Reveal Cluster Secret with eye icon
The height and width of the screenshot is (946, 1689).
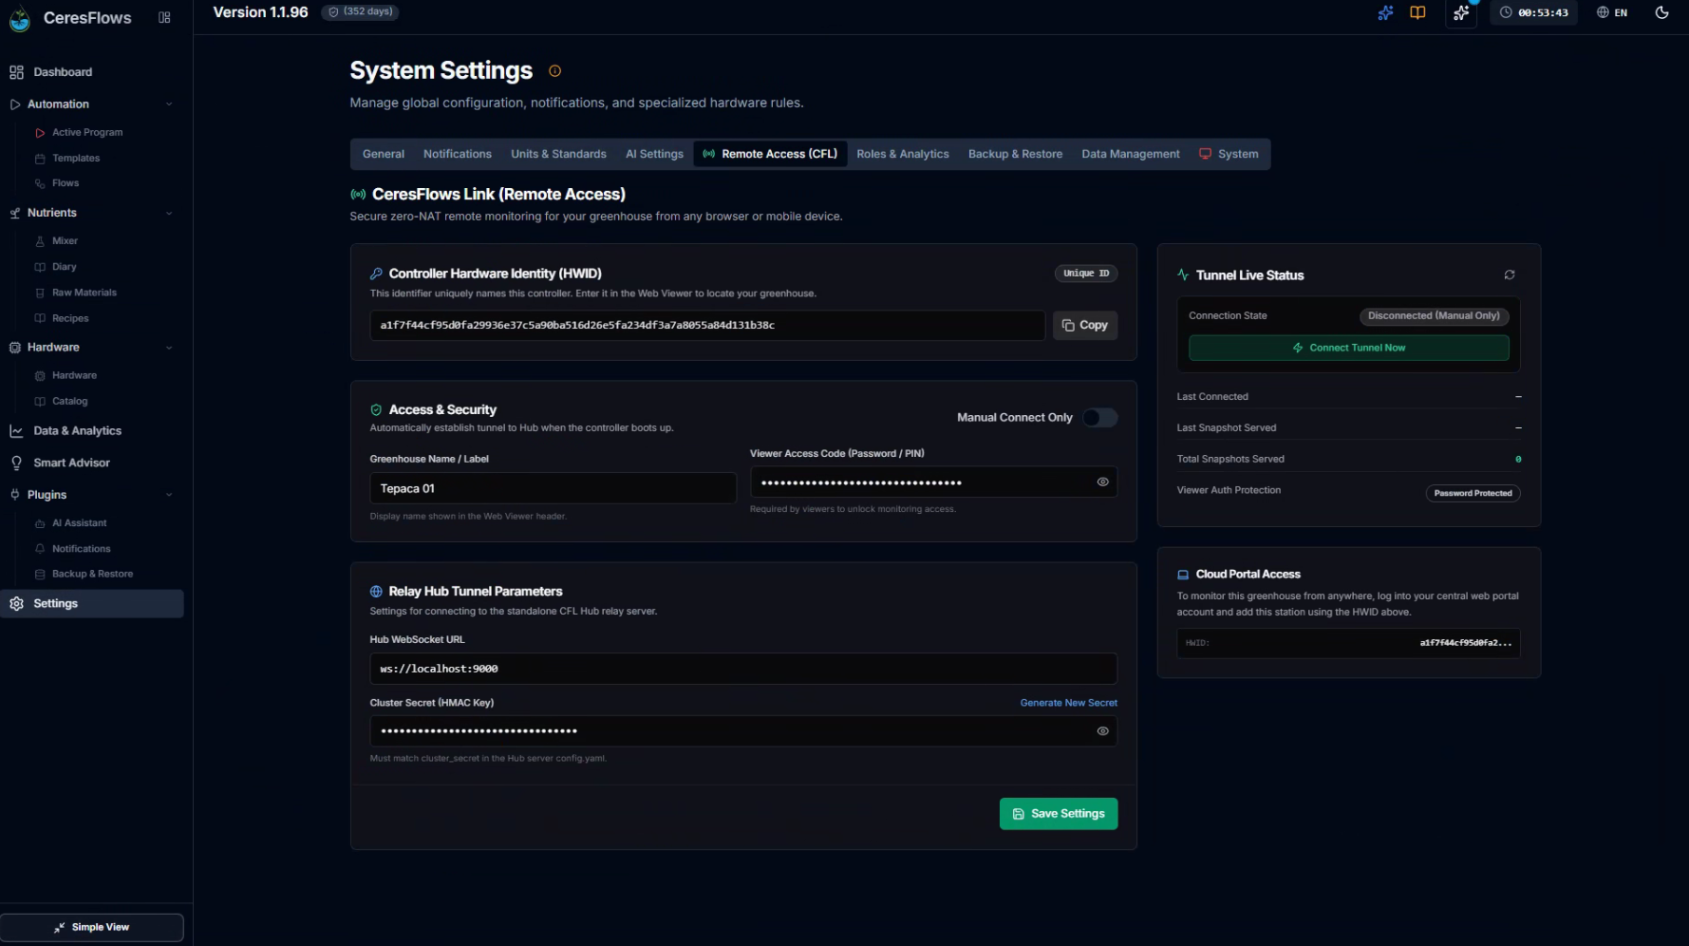(1102, 731)
